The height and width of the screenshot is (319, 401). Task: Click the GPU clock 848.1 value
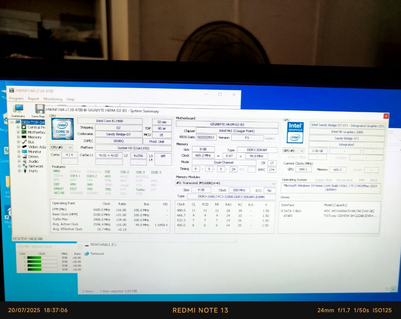click(x=303, y=170)
